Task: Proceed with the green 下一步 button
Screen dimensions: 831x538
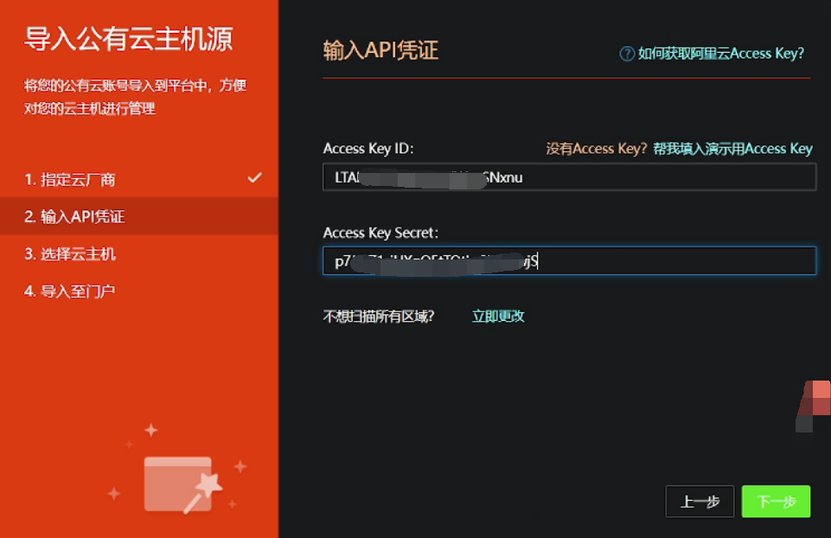Action: [776, 502]
